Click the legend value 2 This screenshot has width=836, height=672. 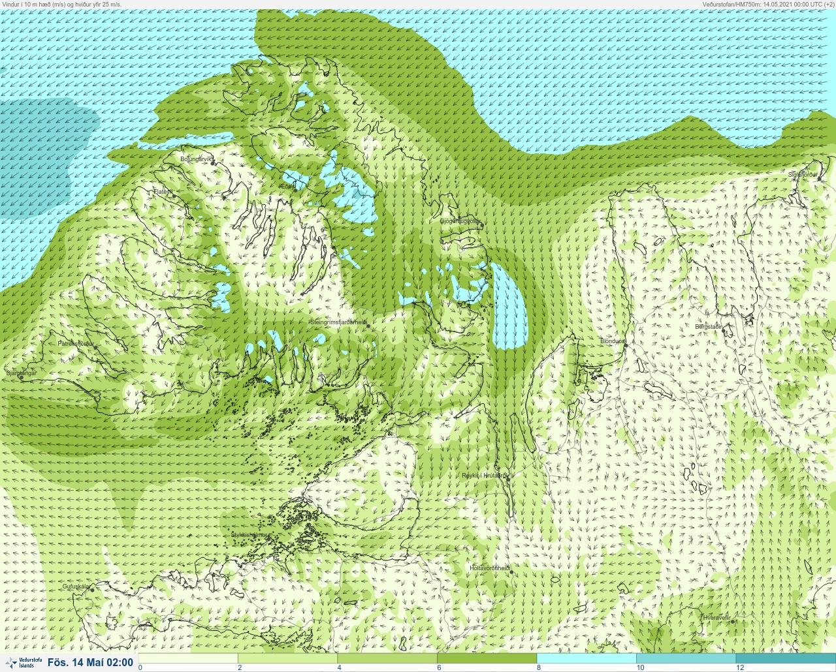pyautogui.click(x=240, y=667)
